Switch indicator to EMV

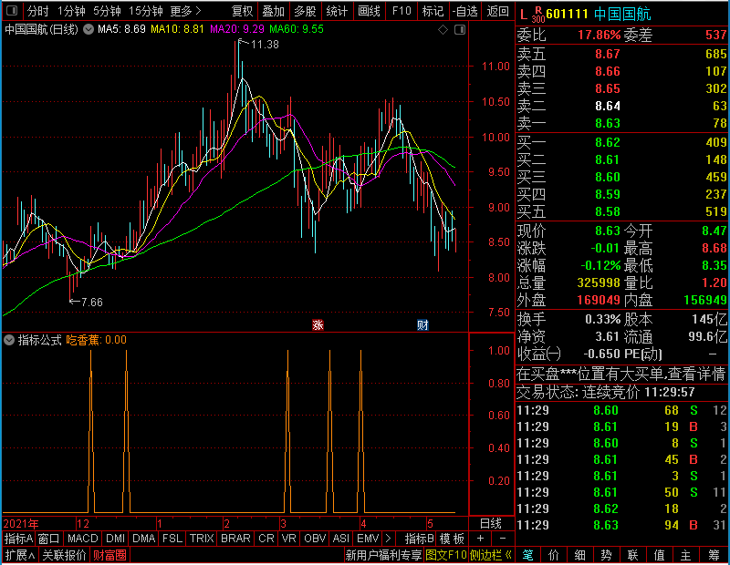point(368,539)
